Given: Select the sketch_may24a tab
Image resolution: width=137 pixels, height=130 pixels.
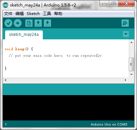Looking at the screenshot, I should coord(24,35).
